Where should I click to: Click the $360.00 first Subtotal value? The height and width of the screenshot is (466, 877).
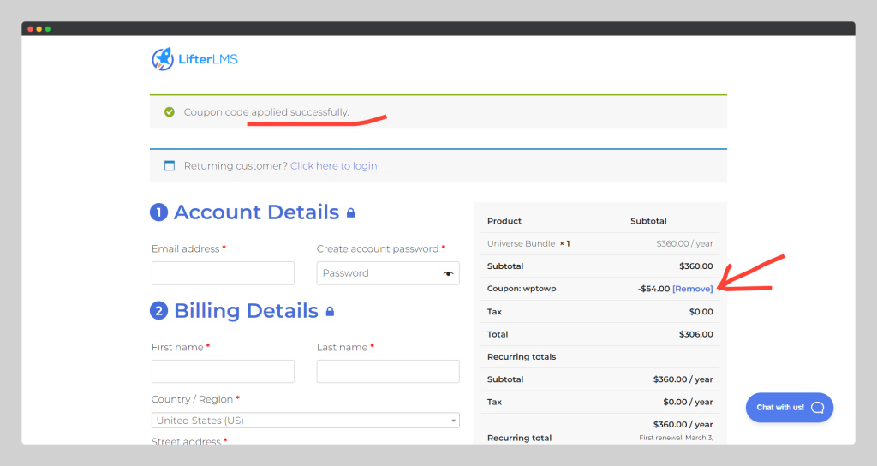point(695,266)
